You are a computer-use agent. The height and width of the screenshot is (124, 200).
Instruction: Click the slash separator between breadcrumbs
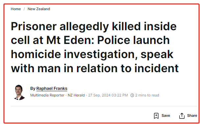pos(24,9)
